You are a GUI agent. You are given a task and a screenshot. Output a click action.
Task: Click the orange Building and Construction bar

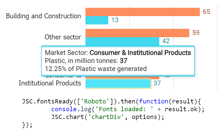pos(143,12)
